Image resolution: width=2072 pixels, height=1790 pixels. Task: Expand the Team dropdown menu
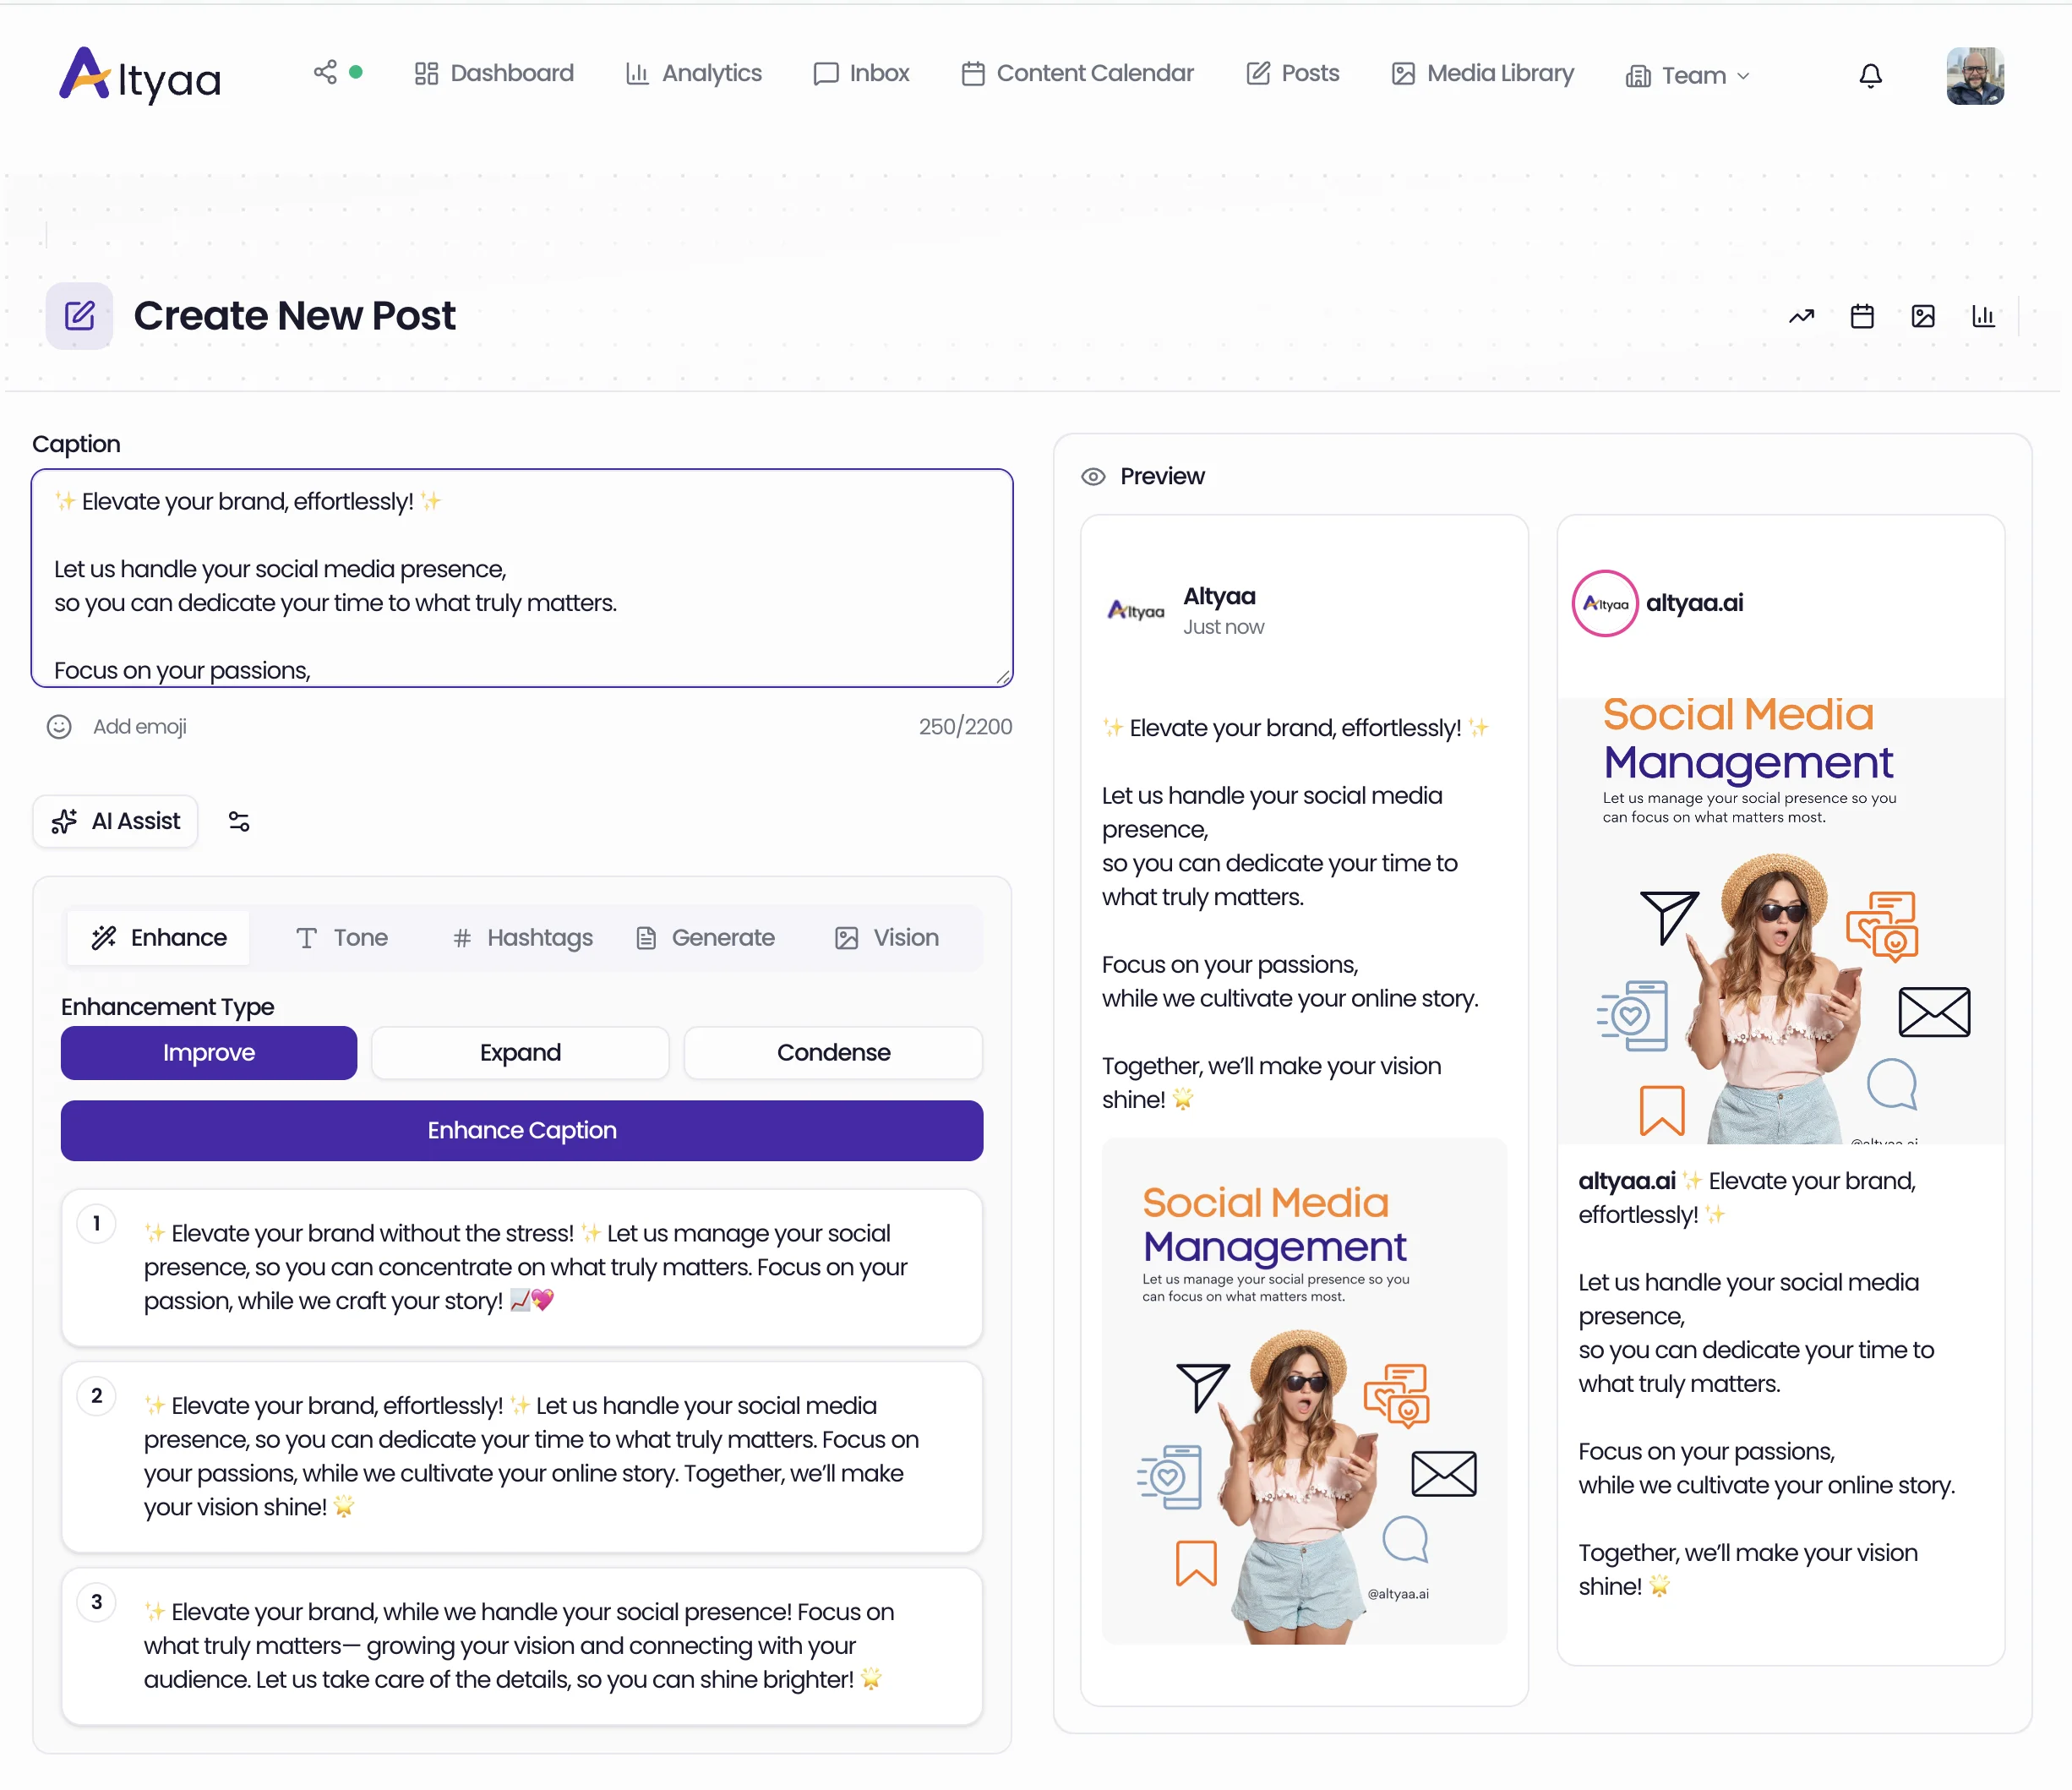[1687, 74]
